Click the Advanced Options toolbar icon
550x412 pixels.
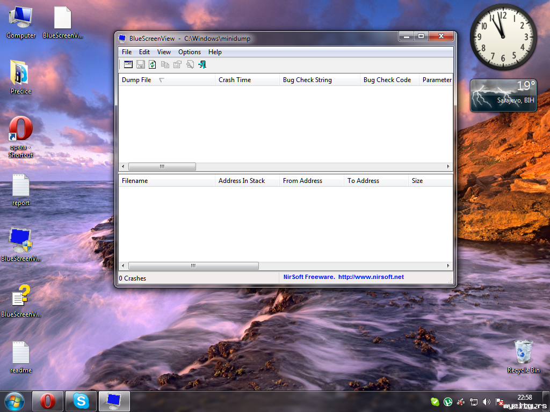click(128, 64)
